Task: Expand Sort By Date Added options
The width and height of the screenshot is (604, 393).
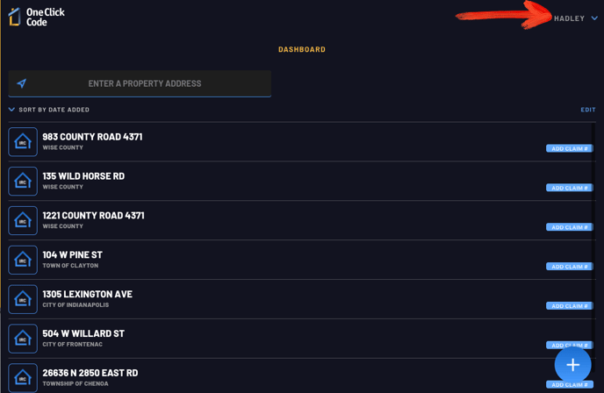Action: 49,110
